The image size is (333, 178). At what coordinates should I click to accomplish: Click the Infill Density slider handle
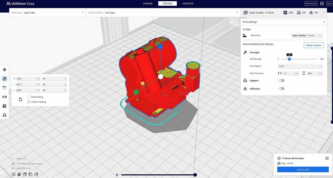[289, 59]
